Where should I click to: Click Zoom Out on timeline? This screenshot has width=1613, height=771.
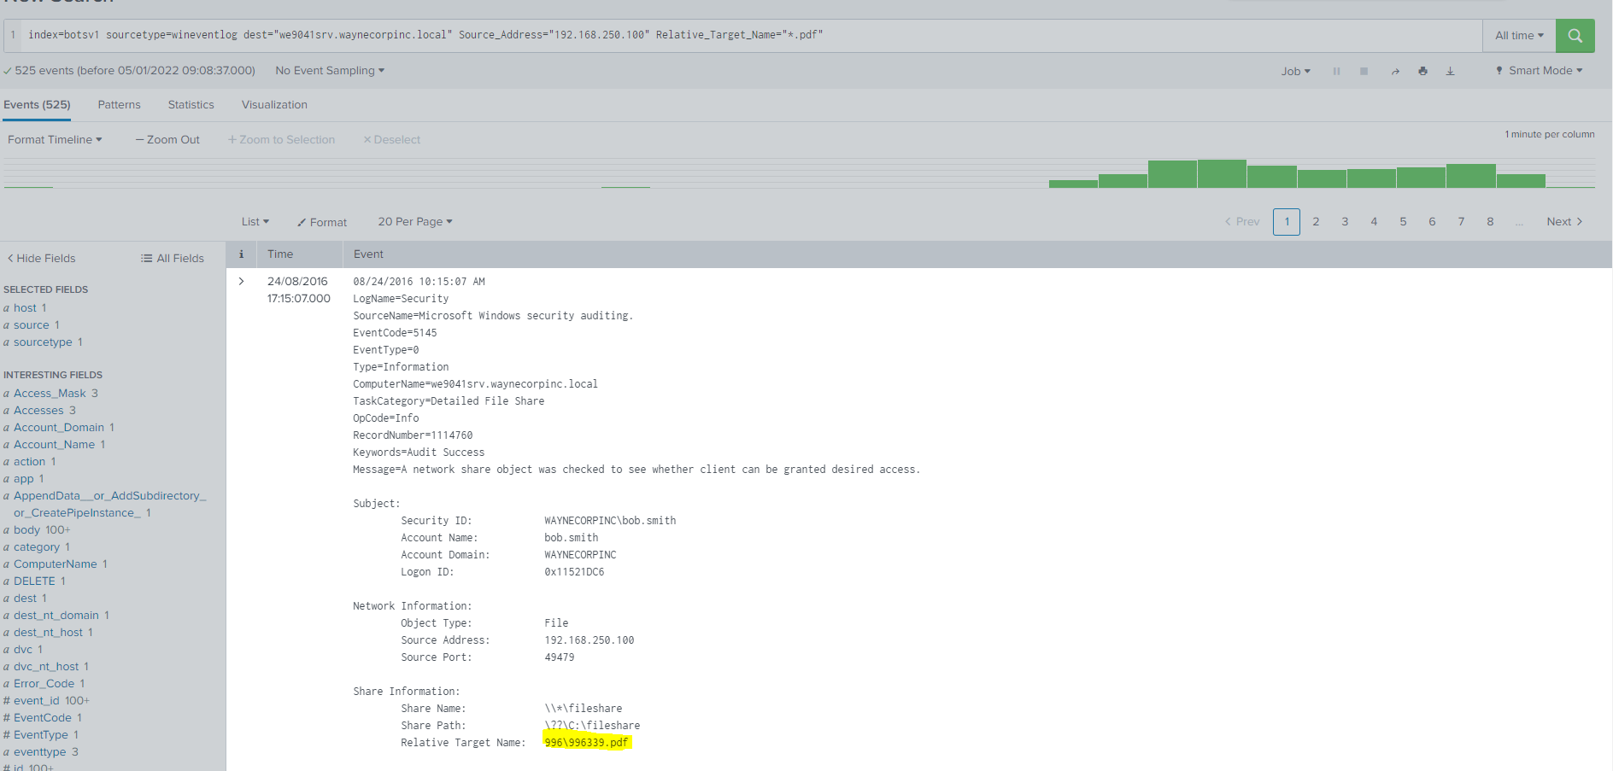pyautogui.click(x=167, y=140)
